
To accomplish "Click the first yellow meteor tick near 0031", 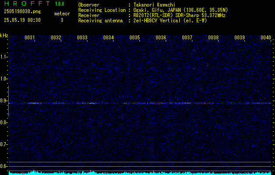I will pos(34,172).
